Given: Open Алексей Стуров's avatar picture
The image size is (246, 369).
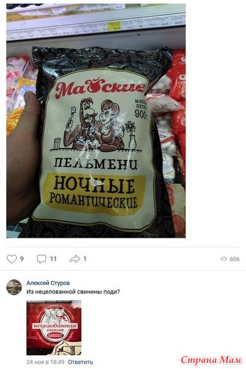Looking at the screenshot, I should pyautogui.click(x=14, y=287).
